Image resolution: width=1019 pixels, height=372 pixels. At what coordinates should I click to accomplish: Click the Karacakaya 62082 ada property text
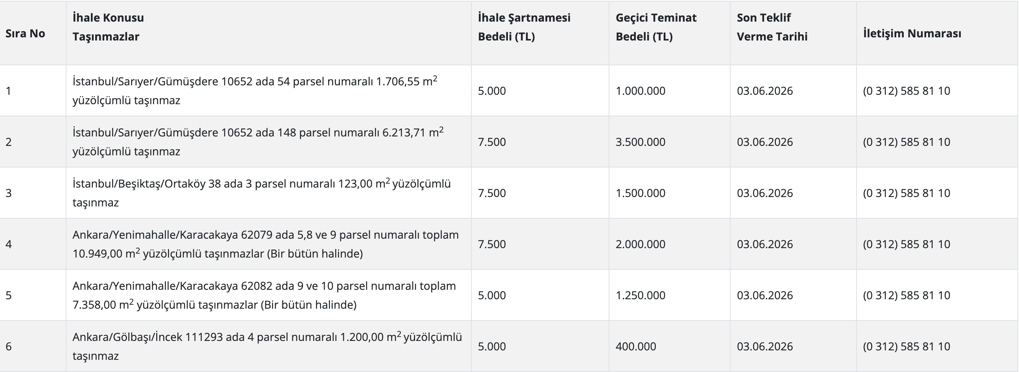pos(264,295)
